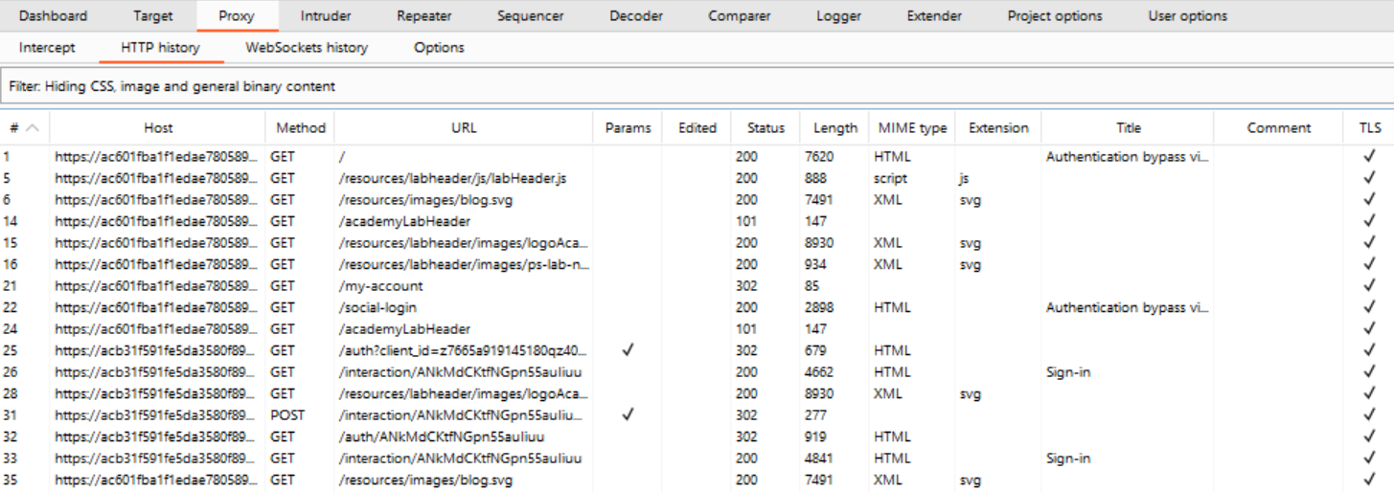
Task: Click the Sign-in title on request 26
Action: click(x=1068, y=372)
